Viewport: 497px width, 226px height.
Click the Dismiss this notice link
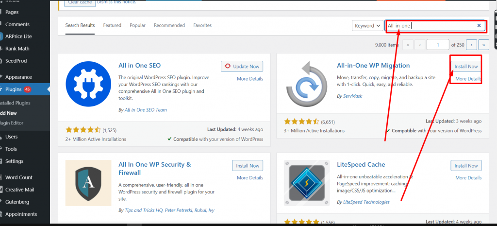coord(116,2)
